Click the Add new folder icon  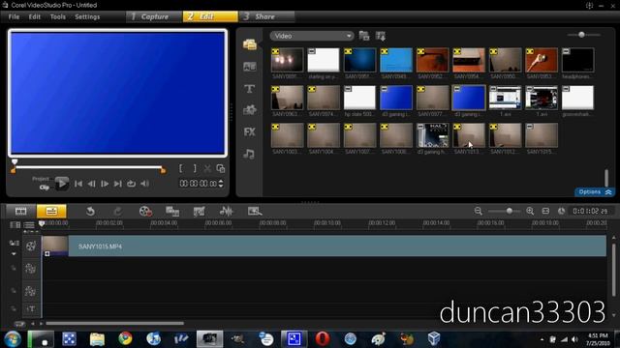tap(364, 36)
